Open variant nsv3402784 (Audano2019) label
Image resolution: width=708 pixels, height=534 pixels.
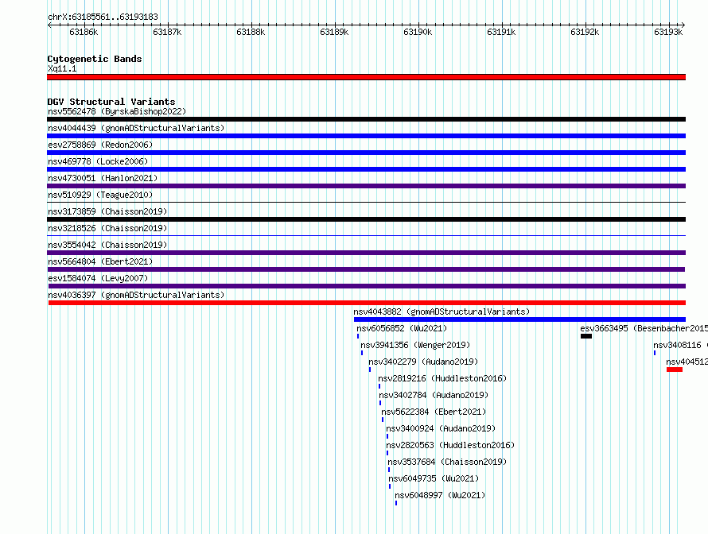point(434,395)
